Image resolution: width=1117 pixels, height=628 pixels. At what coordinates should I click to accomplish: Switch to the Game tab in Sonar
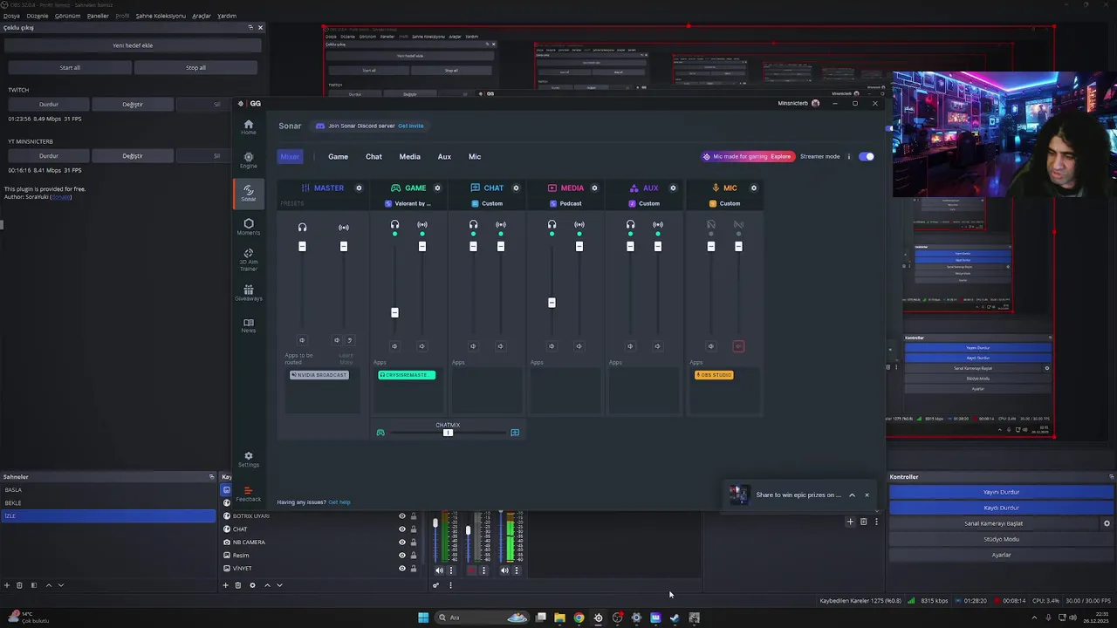(338, 157)
